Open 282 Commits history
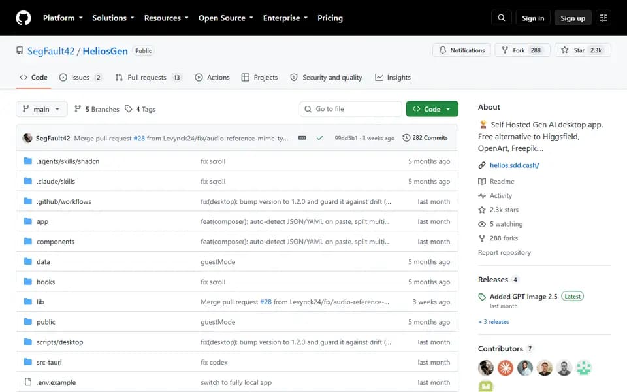 [x=425, y=138]
